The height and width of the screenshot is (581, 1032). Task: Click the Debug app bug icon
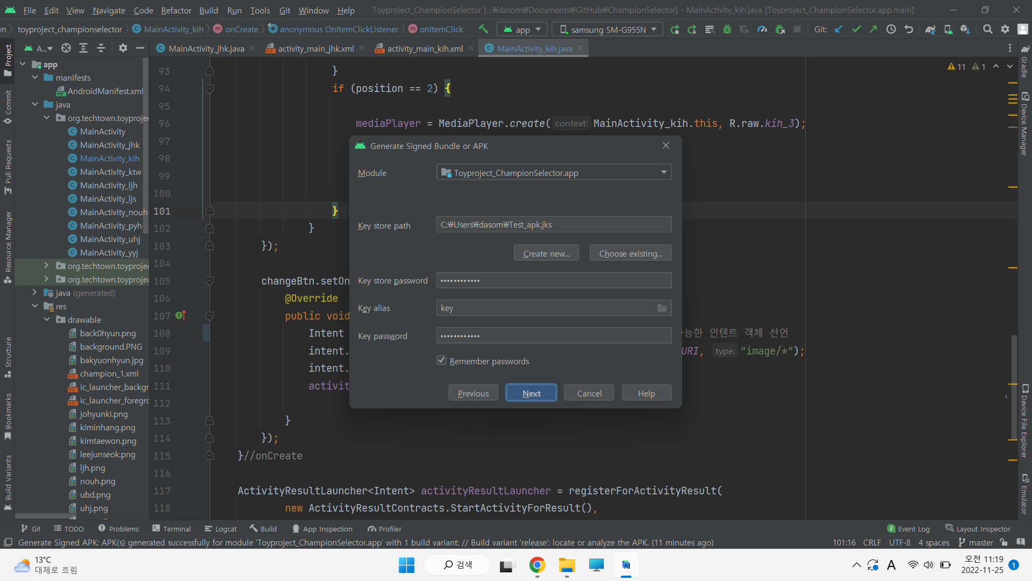[x=727, y=29]
